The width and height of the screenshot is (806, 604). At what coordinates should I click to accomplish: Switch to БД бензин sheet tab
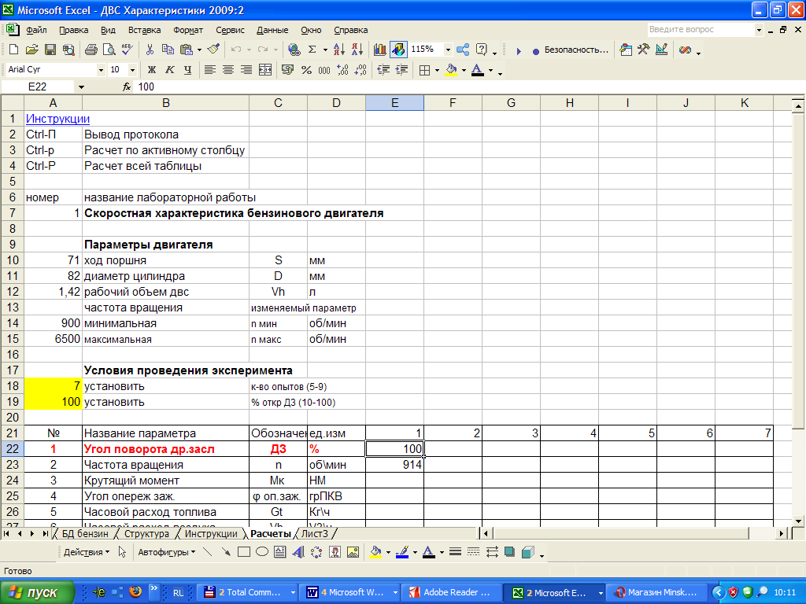85,534
